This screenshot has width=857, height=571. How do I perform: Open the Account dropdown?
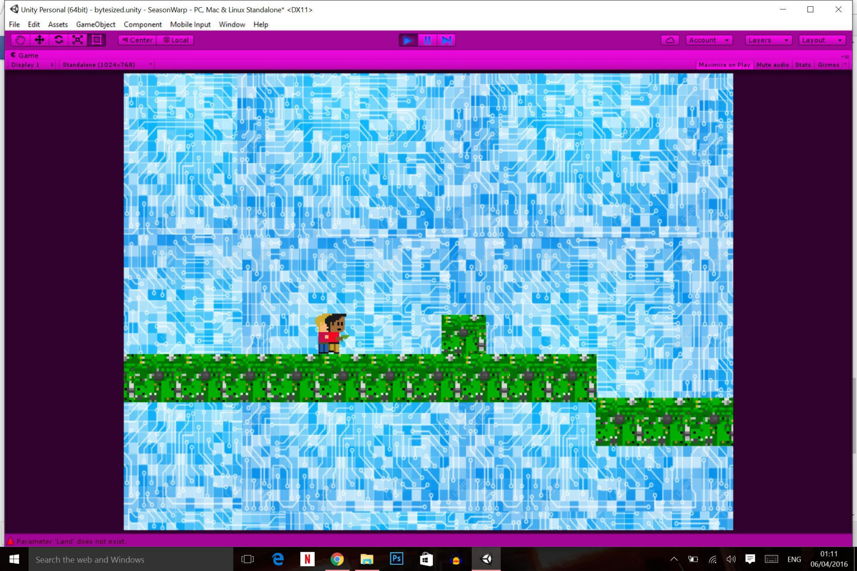709,40
